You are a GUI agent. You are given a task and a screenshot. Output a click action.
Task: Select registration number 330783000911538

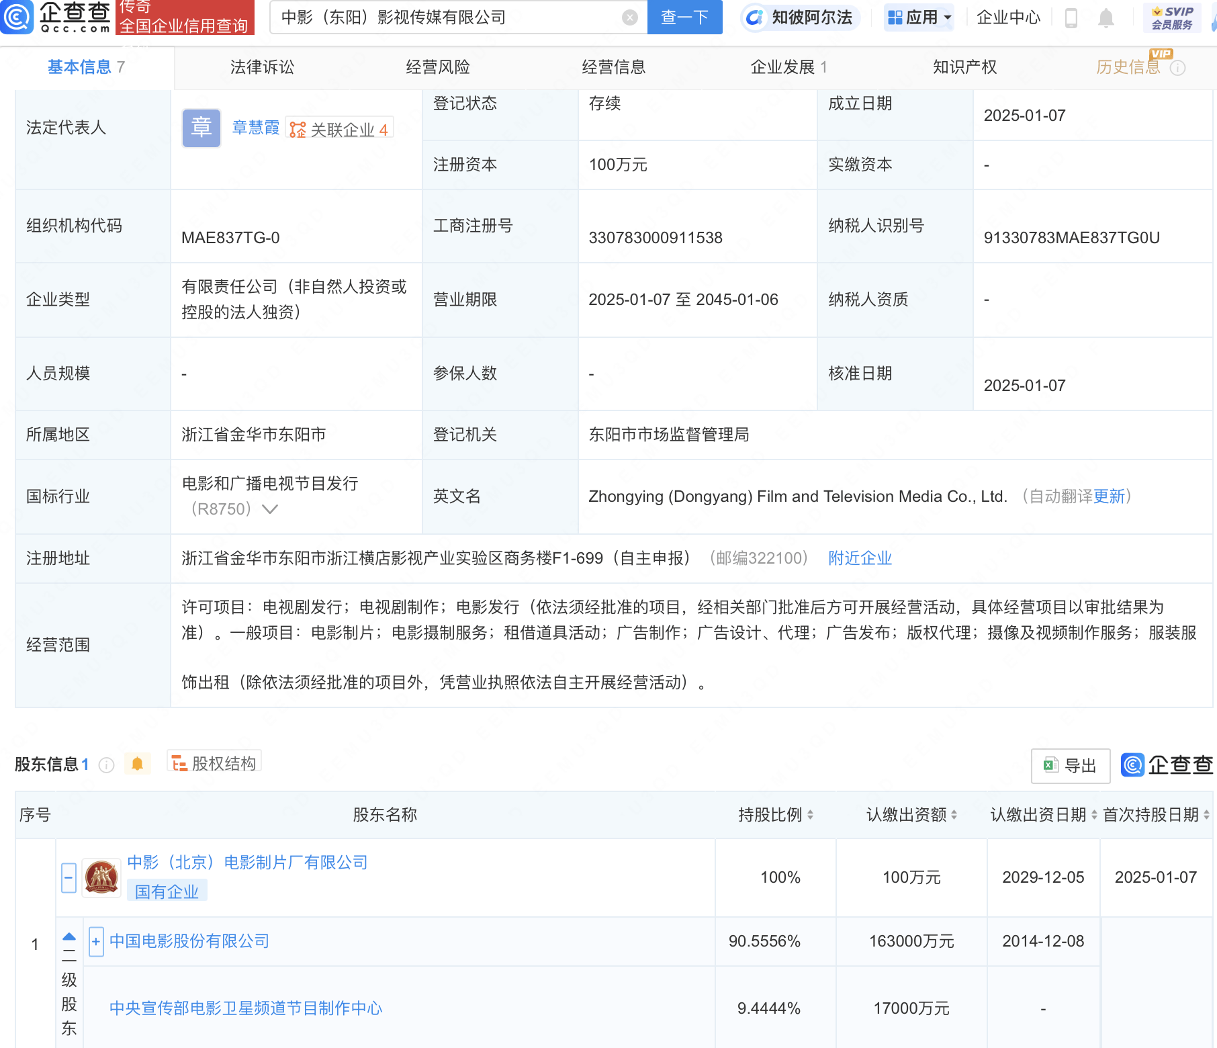tap(656, 238)
